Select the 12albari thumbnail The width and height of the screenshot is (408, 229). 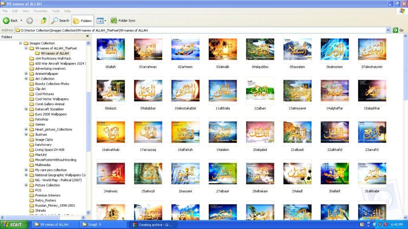[x=260, y=90]
